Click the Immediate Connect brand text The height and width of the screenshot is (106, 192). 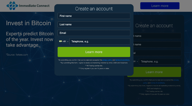coord(34,6)
